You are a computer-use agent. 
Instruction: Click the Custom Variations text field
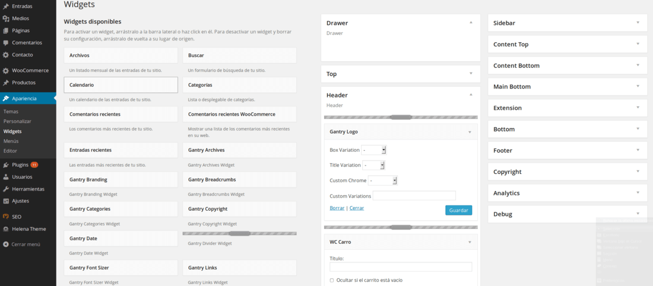pyautogui.click(x=414, y=196)
